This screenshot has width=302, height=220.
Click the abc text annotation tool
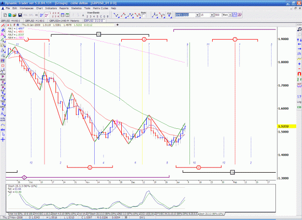(3, 130)
